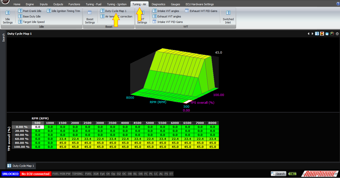Open Base Duty Idle table
The width and height of the screenshot is (340, 178).
click(29, 16)
